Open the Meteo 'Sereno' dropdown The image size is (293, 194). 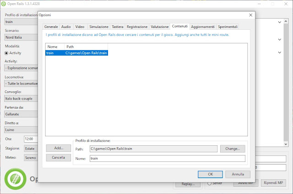point(31,158)
